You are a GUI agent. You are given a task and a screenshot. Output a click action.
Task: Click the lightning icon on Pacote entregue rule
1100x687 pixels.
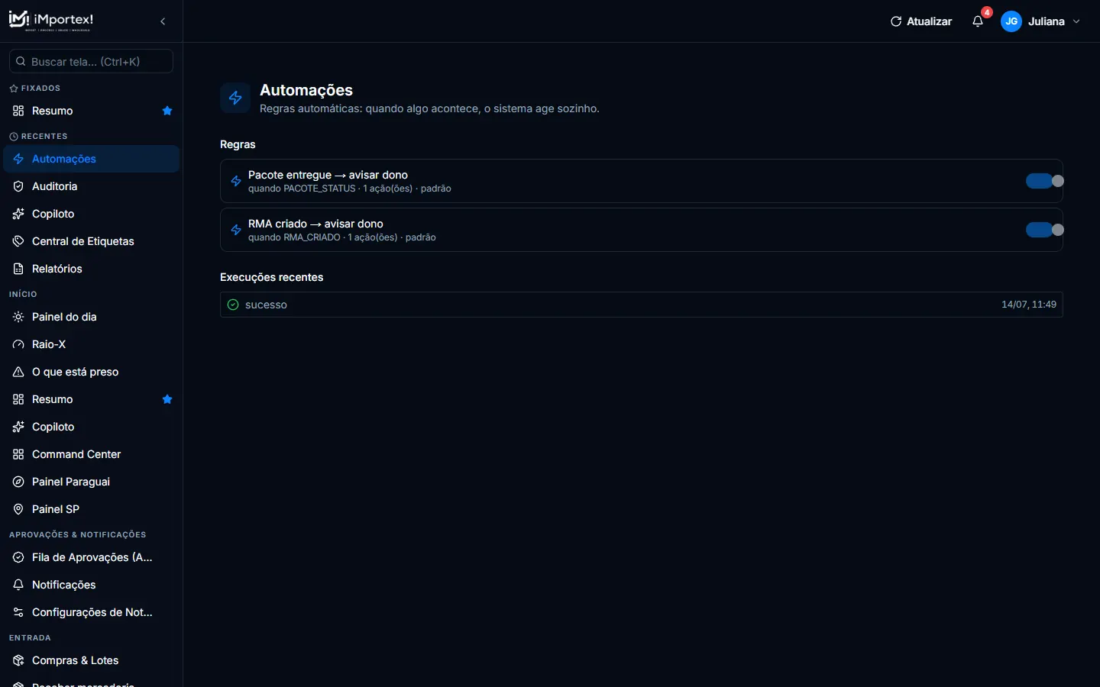[x=236, y=181]
